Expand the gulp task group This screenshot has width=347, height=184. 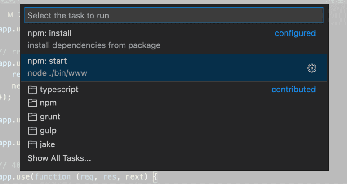[x=48, y=131]
